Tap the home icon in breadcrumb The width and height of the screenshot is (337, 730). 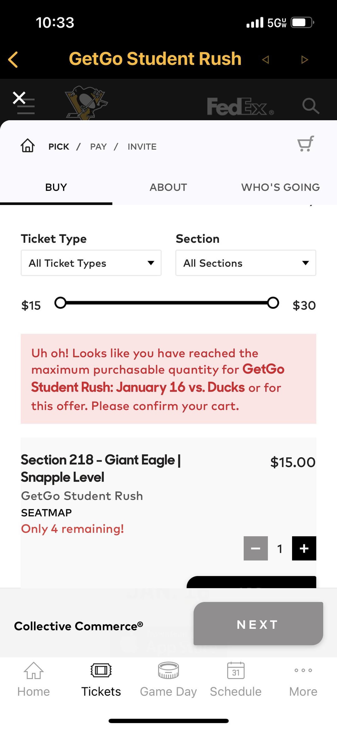(x=27, y=146)
